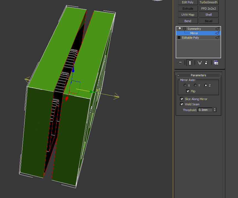
Task: Click the Pin Stack icon
Action: tap(180, 63)
